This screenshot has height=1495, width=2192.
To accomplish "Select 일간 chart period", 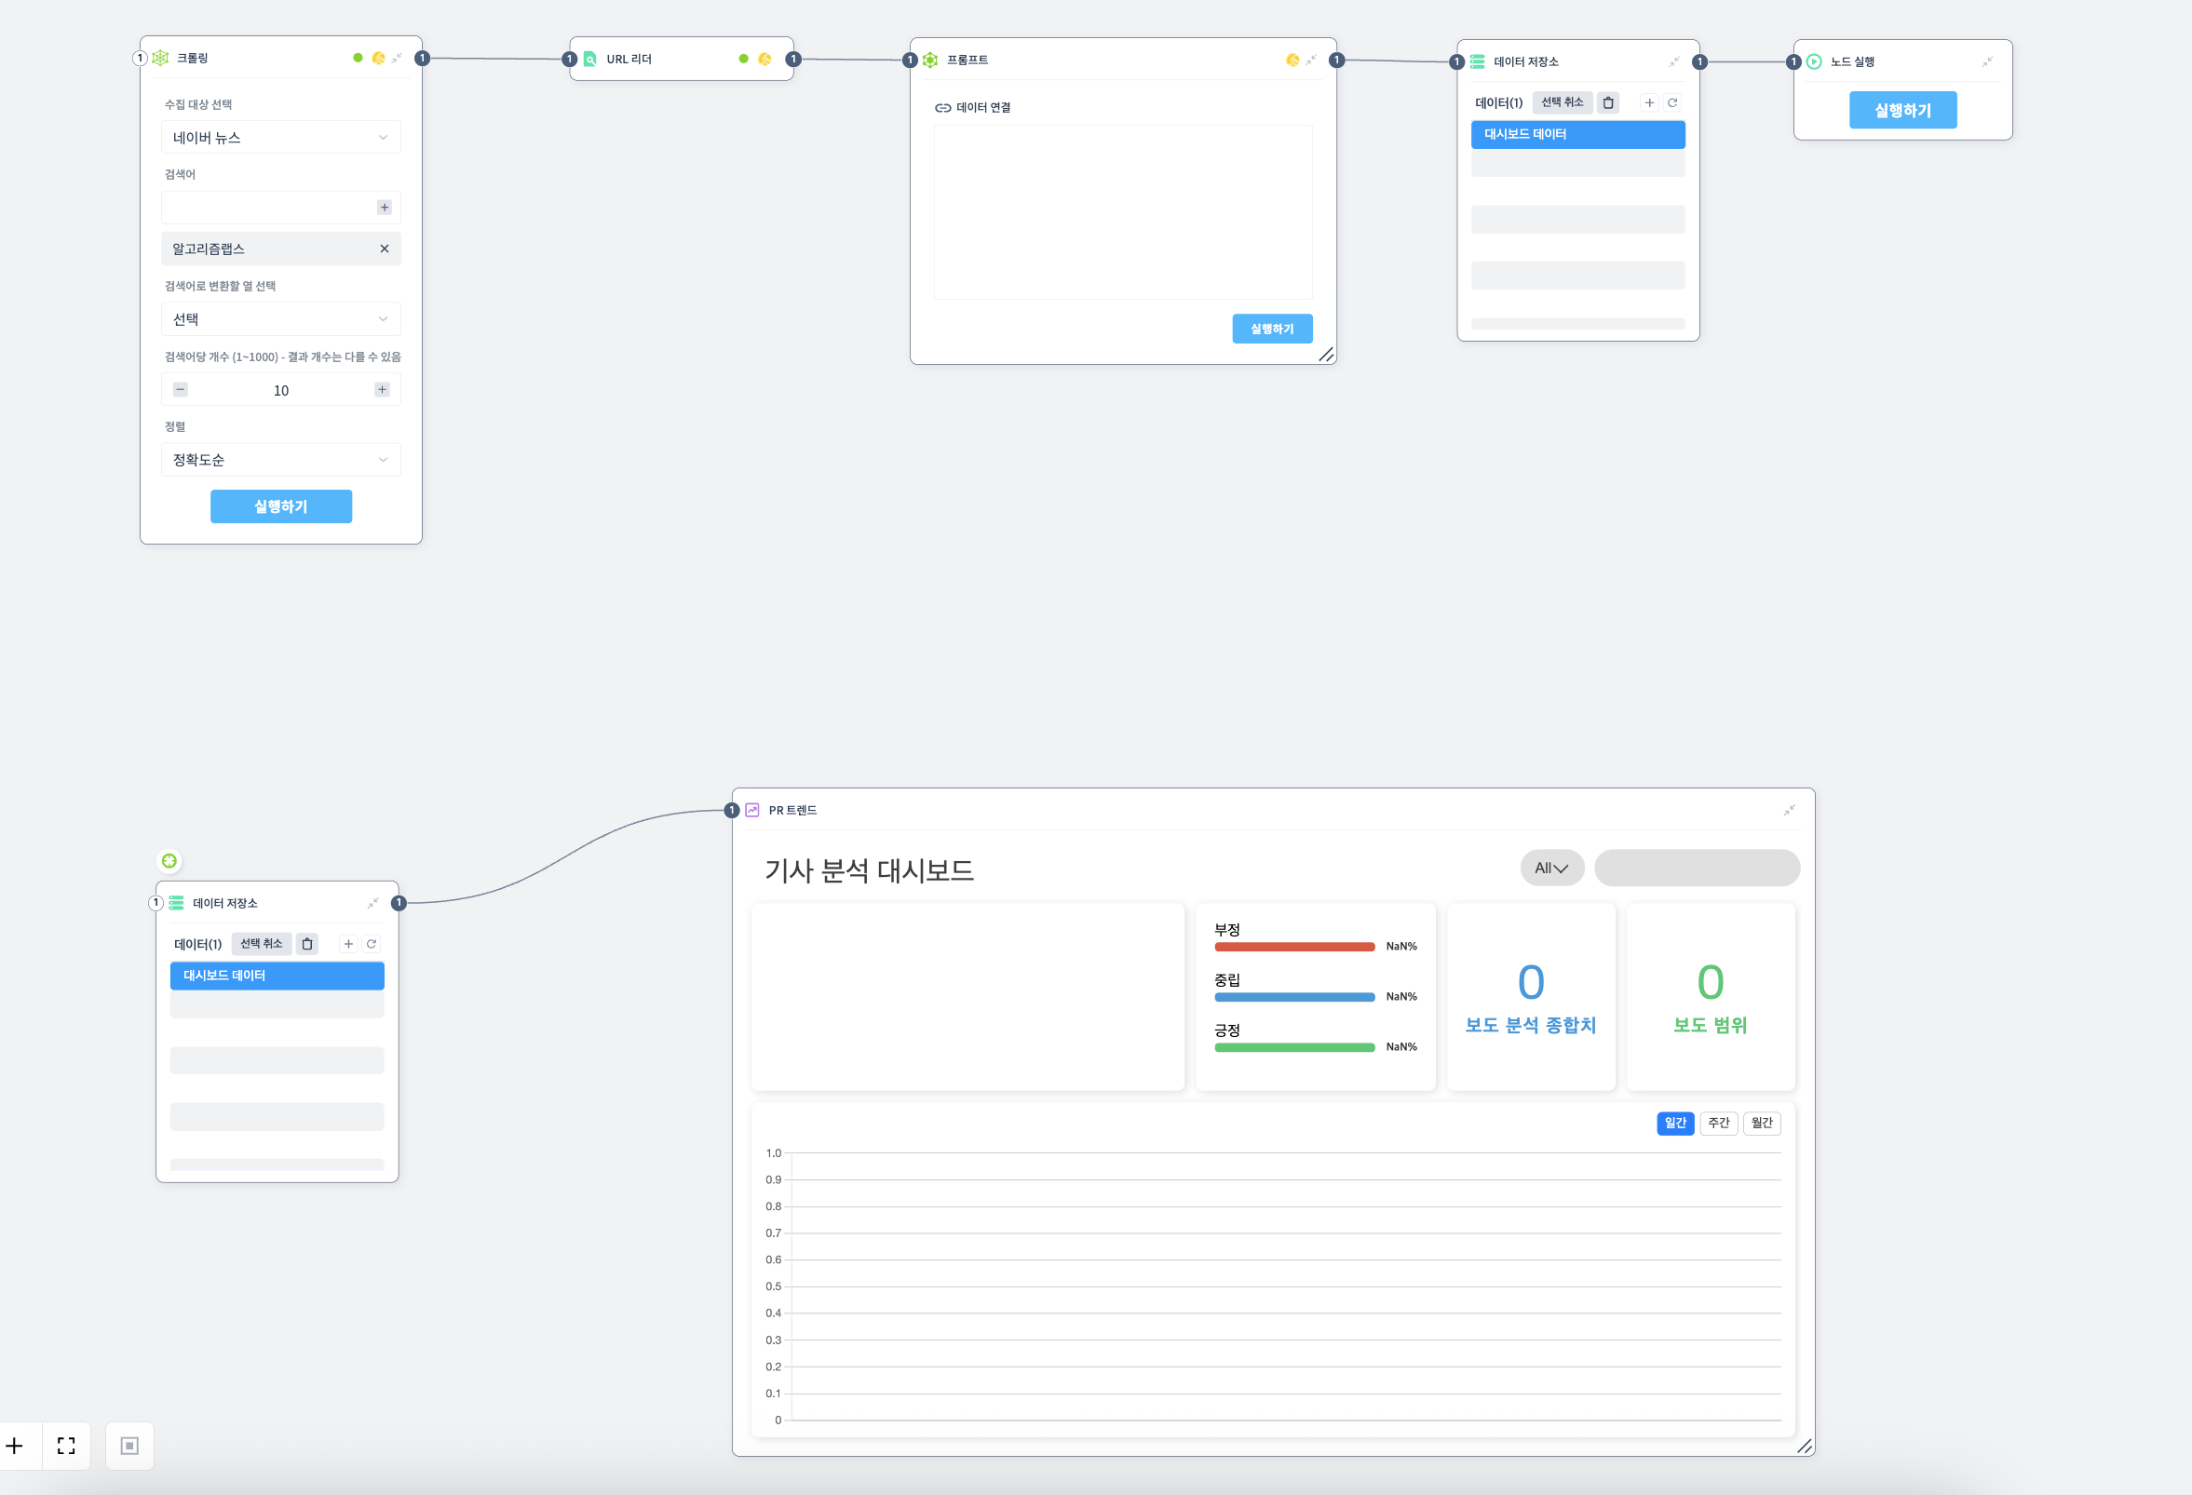I will click(1674, 1123).
